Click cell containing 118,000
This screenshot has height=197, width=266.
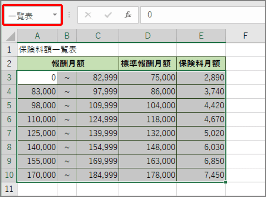pyautogui.click(x=148, y=119)
